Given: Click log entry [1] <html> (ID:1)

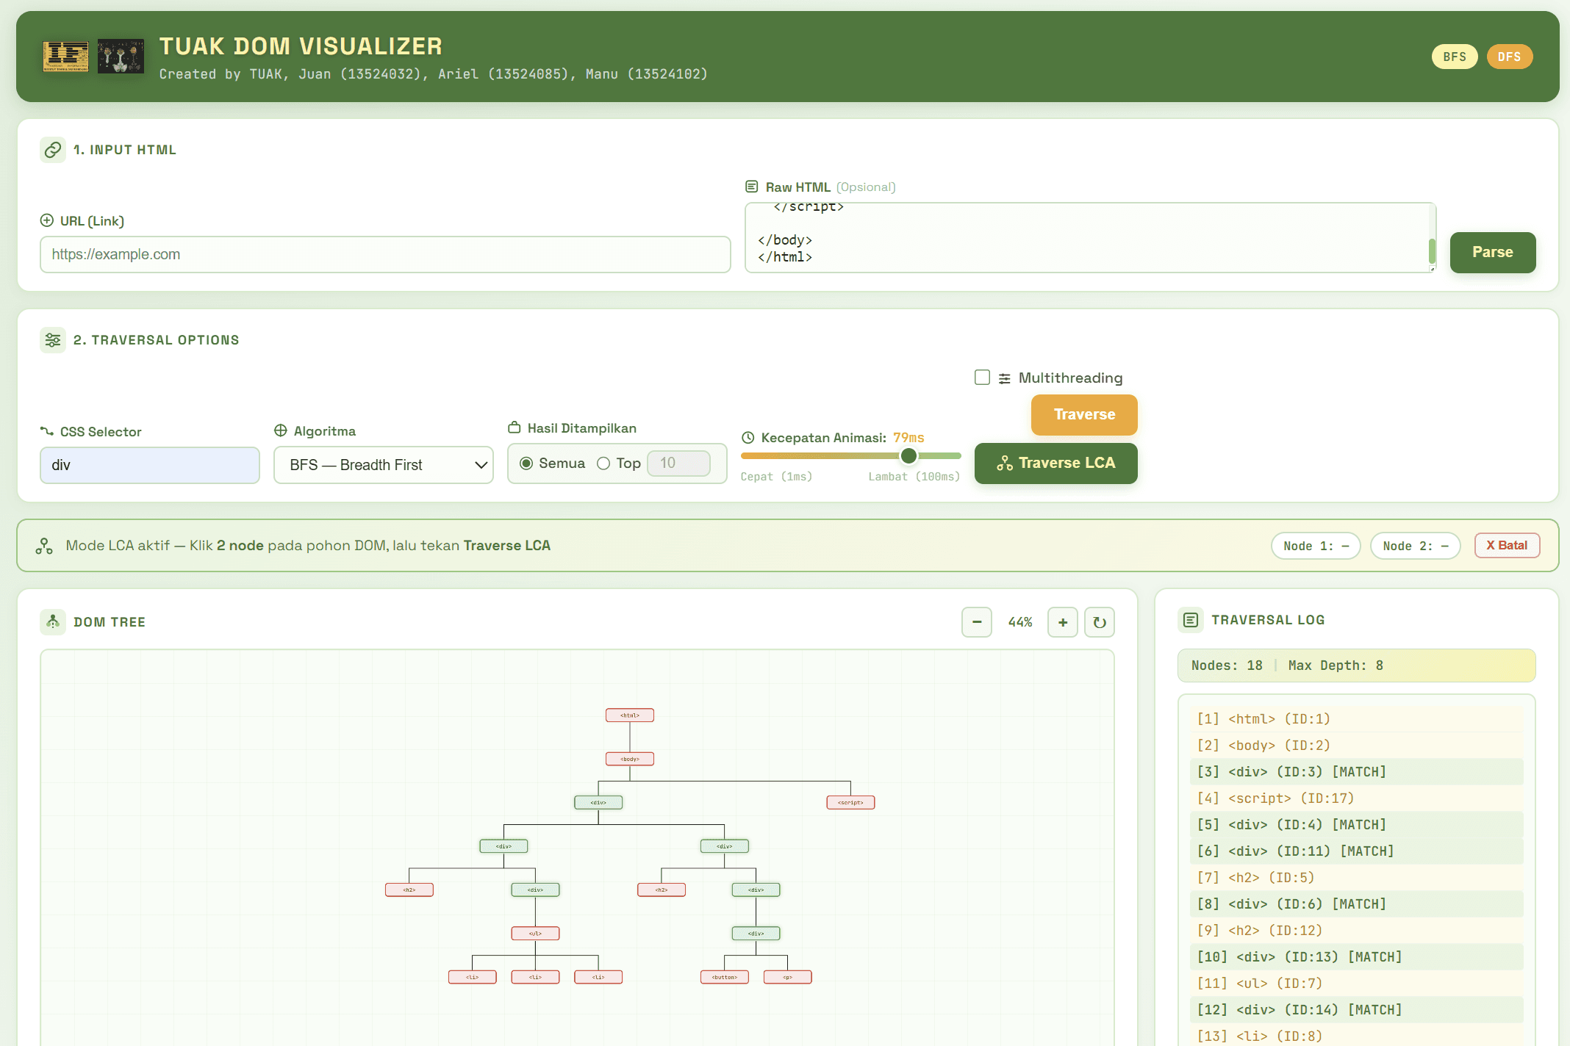Looking at the screenshot, I should [x=1356, y=719].
